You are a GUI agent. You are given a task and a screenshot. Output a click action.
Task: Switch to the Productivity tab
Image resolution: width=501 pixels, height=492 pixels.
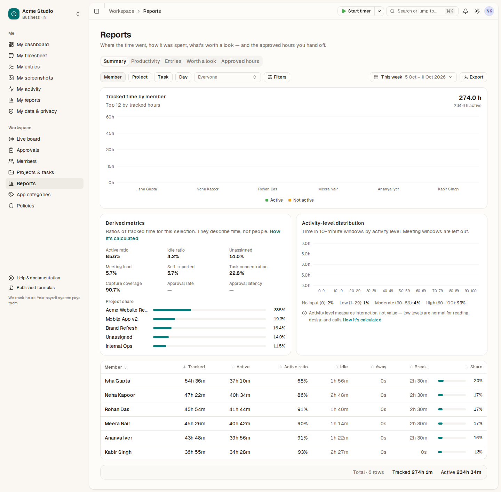pos(145,61)
